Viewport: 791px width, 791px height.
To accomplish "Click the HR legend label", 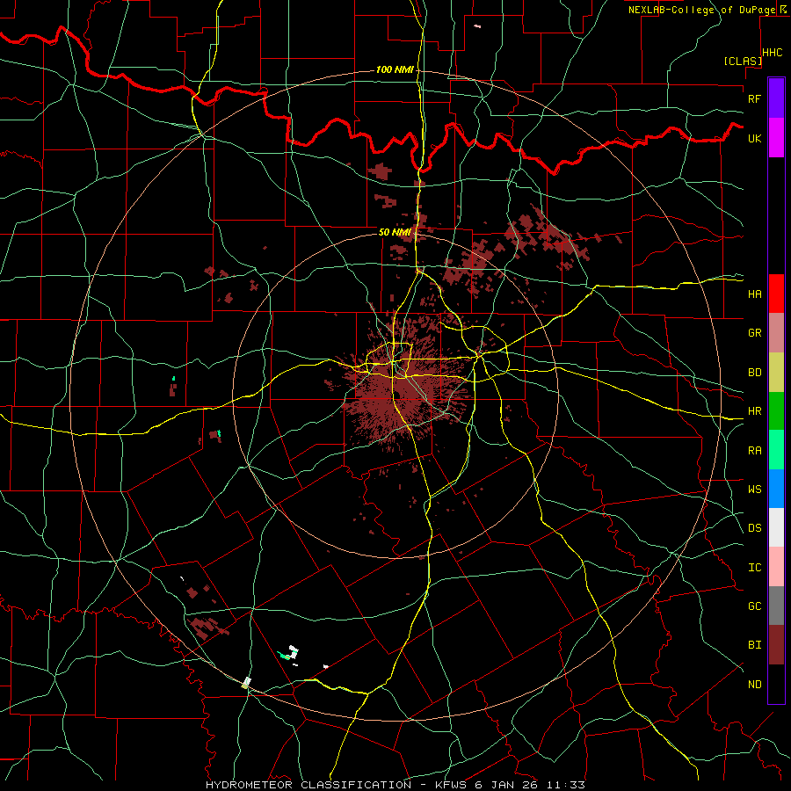I will (x=754, y=411).
